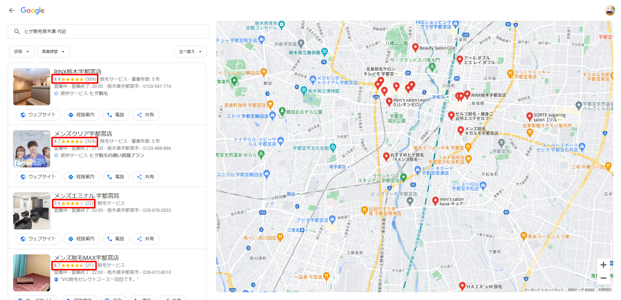The image size is (621, 300).
Task: View the RINX栃木宇都宮店 photo thumbnail
Action: pos(32,87)
